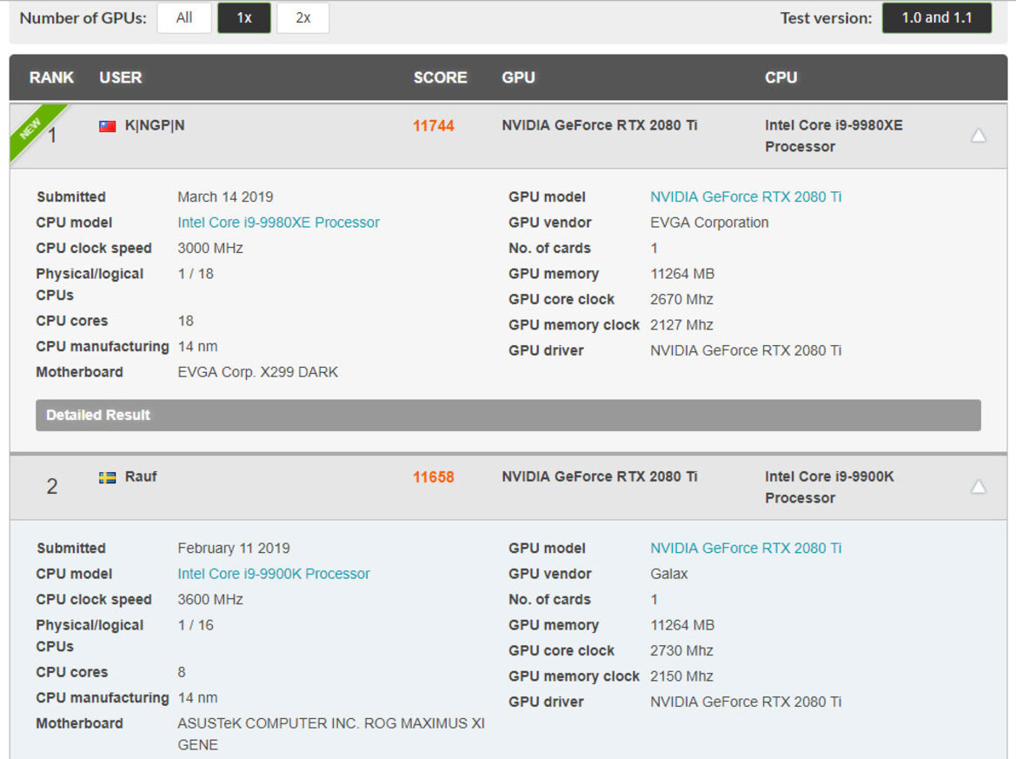Collapse K|NGP|N result row arrow
Screen dimensions: 1016x759
[x=979, y=136]
